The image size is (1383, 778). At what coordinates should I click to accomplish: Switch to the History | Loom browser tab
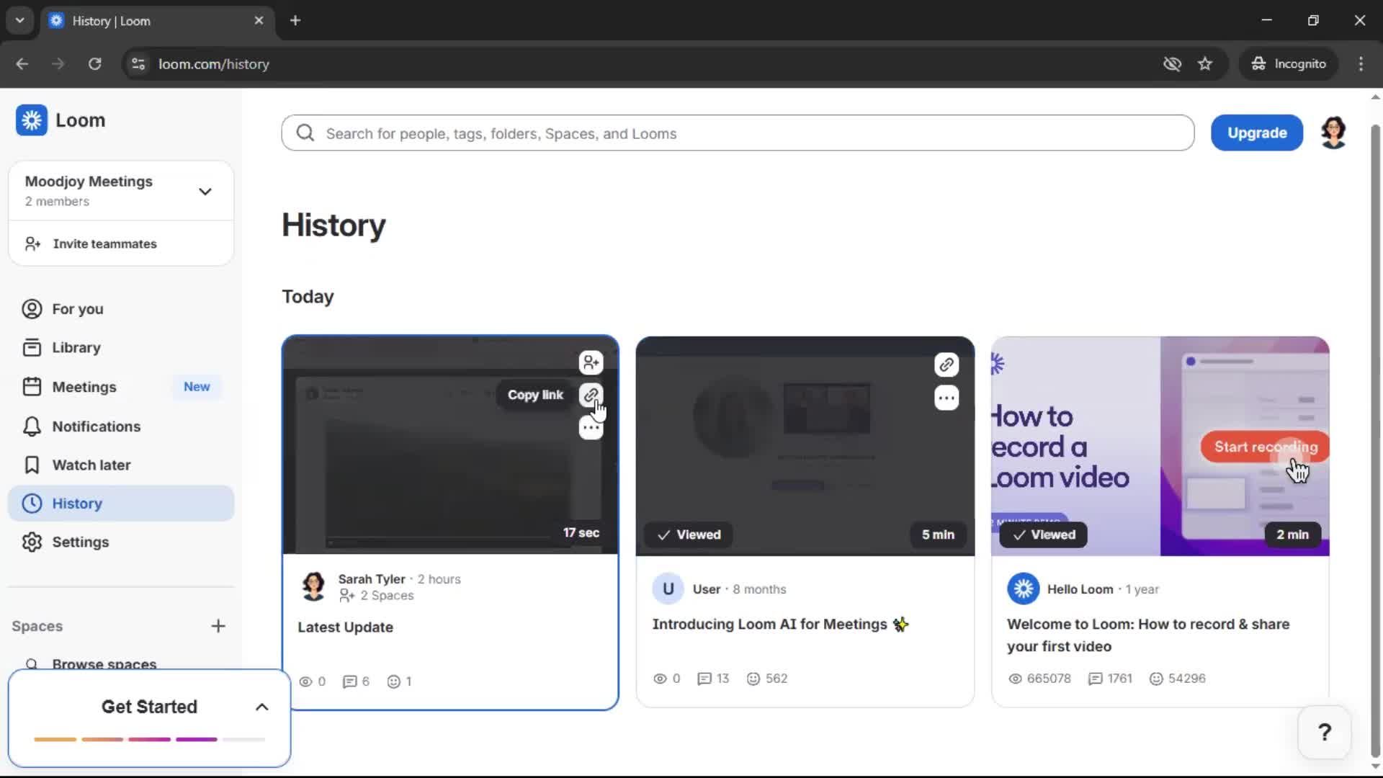tap(130, 21)
